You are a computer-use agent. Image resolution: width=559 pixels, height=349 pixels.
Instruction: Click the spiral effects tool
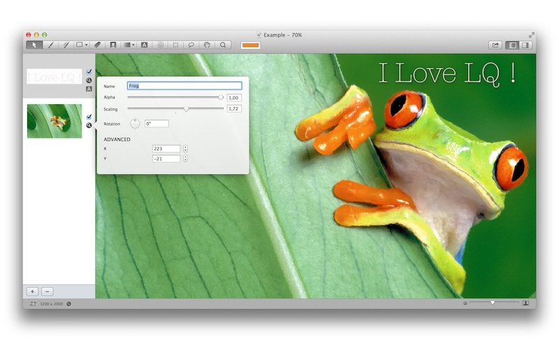click(x=160, y=45)
